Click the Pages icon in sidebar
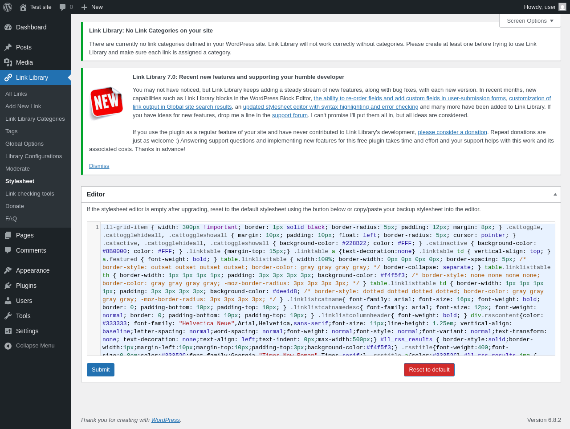570x429 pixels. (x=8, y=235)
